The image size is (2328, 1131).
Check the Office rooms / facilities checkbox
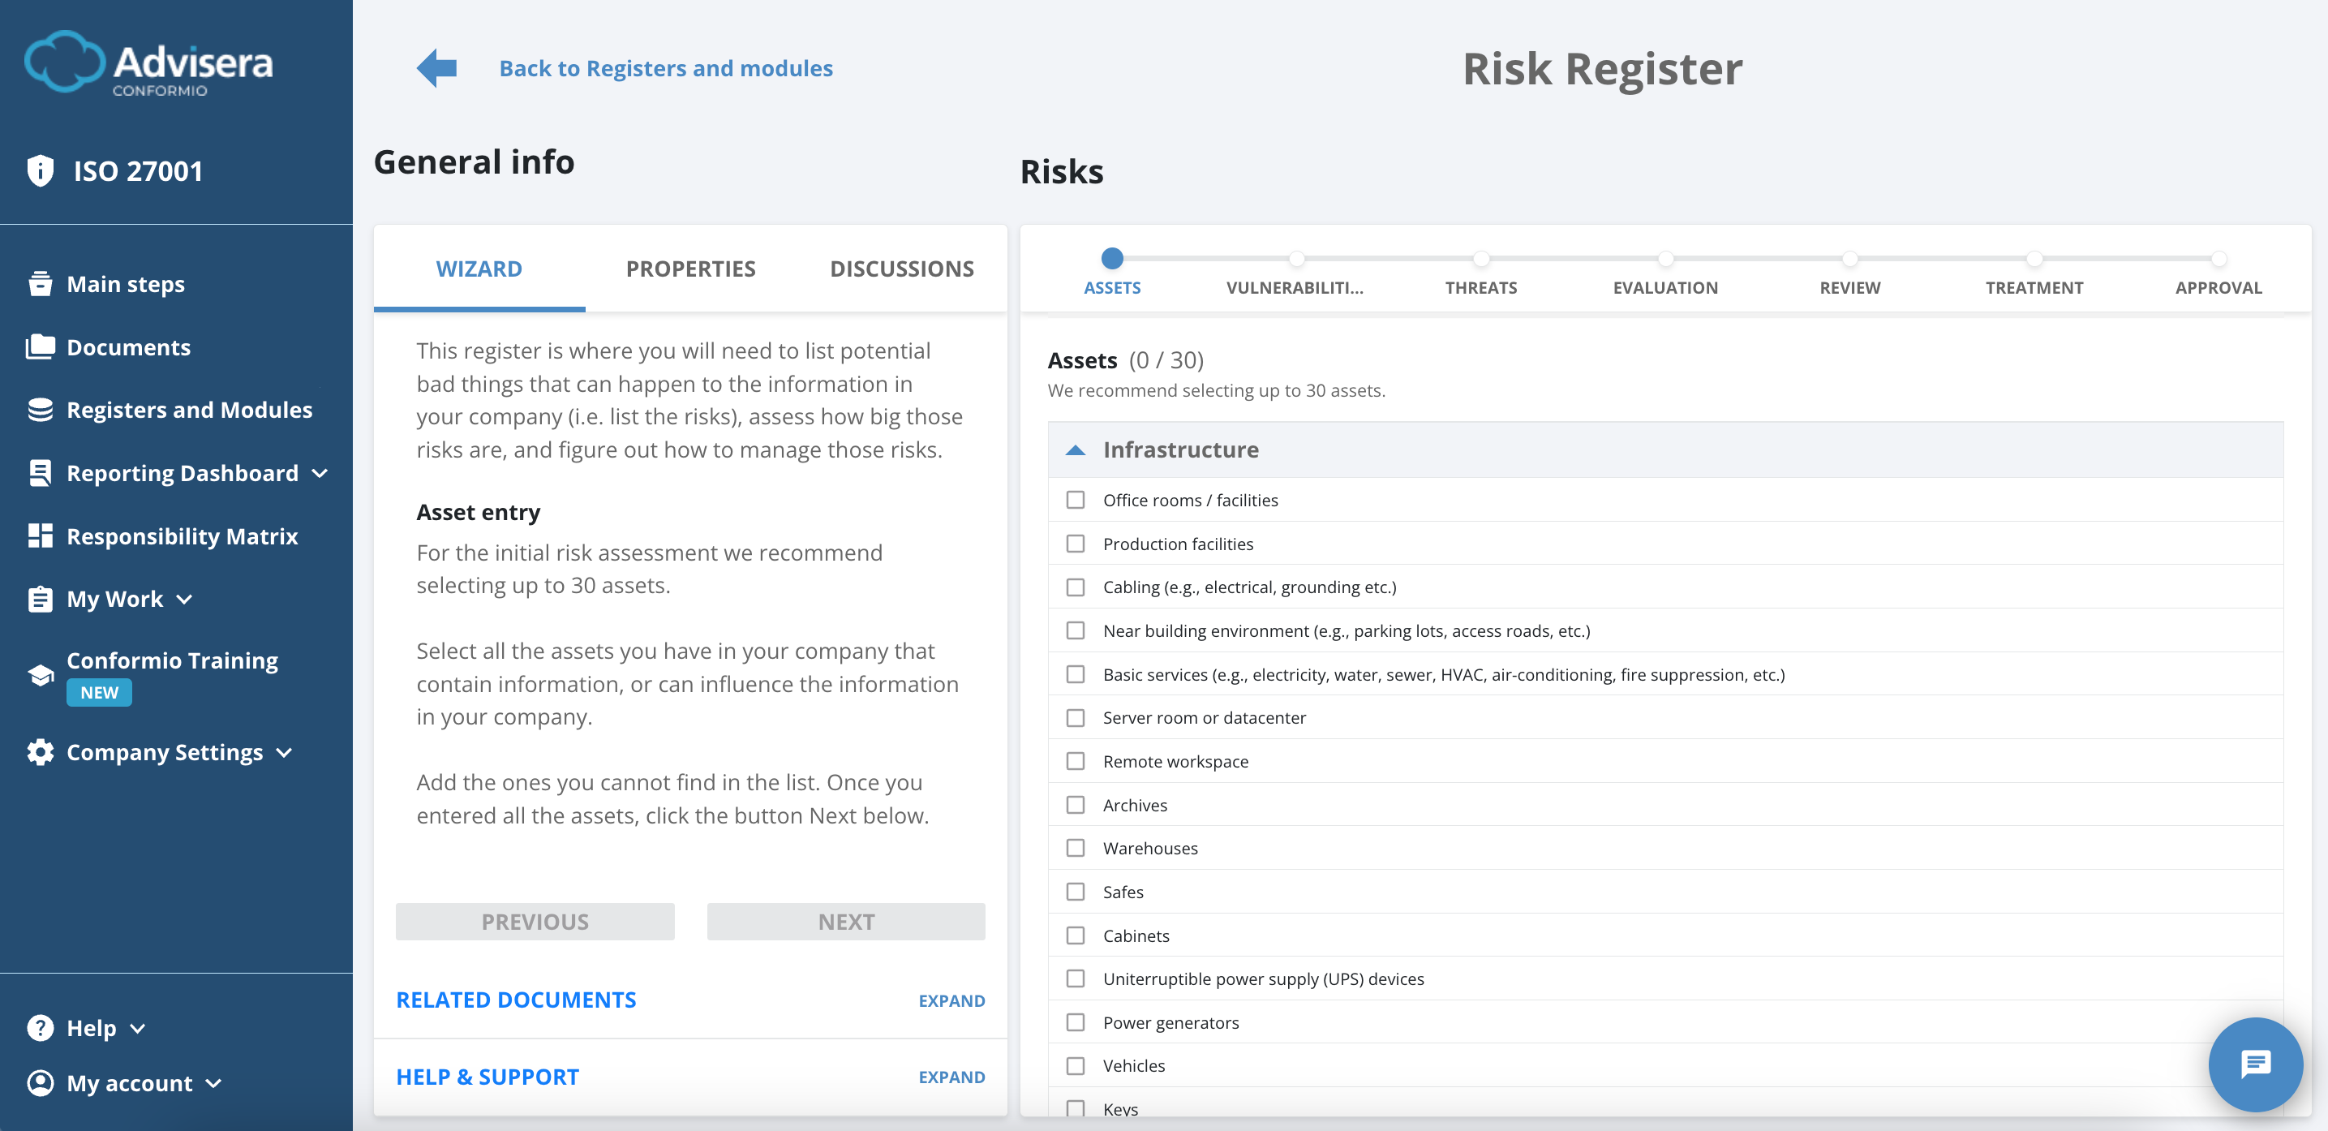(x=1076, y=500)
